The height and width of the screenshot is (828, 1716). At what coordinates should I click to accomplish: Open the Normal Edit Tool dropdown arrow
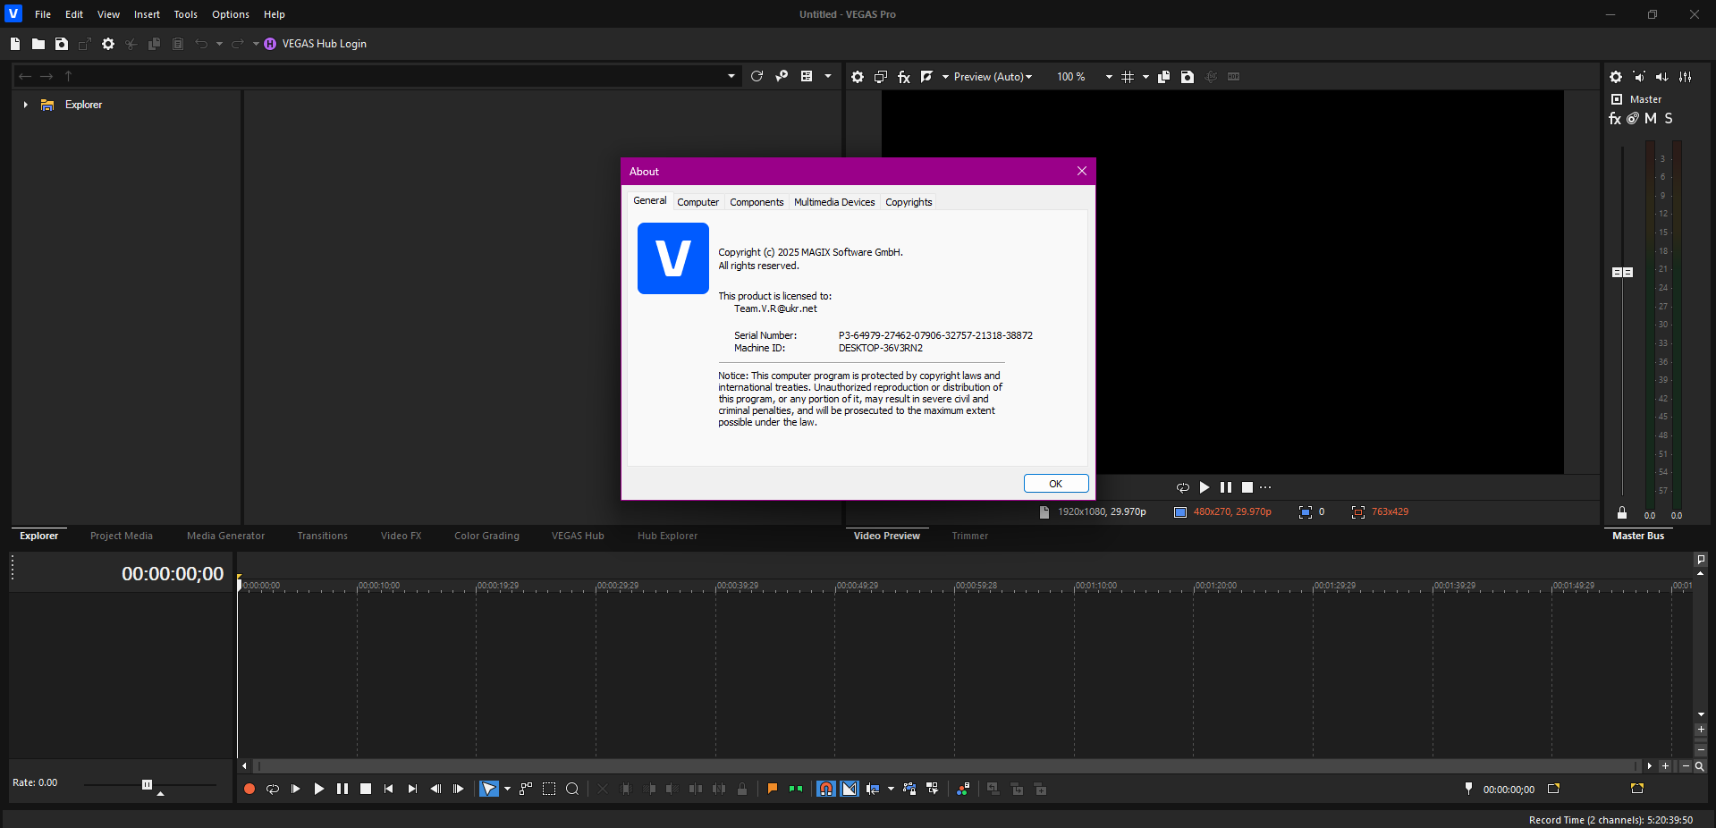(507, 789)
